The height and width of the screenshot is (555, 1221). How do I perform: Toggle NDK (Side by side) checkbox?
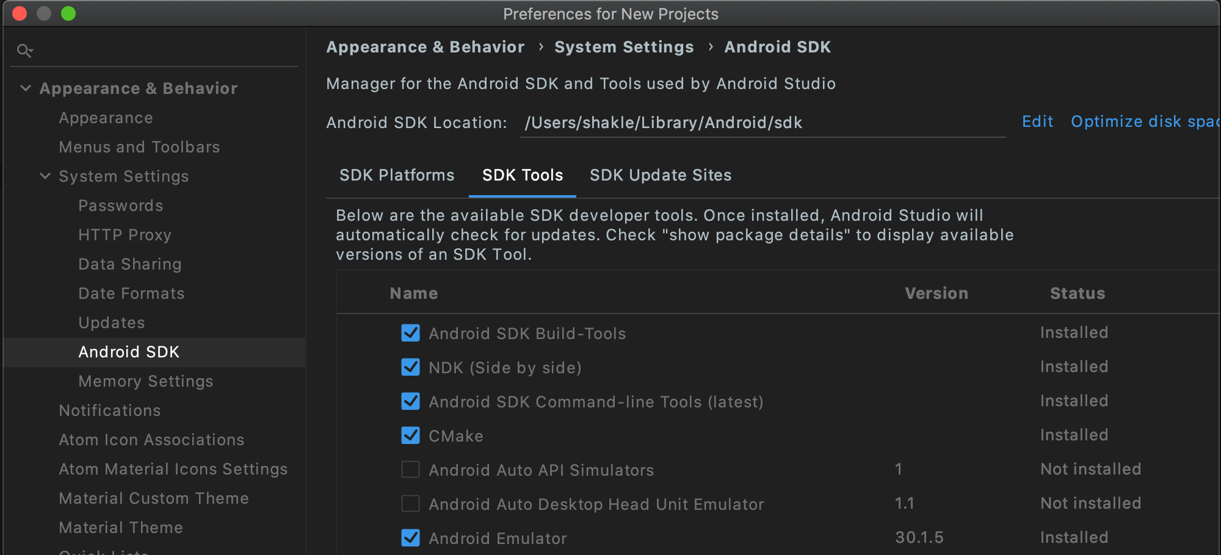[410, 367]
